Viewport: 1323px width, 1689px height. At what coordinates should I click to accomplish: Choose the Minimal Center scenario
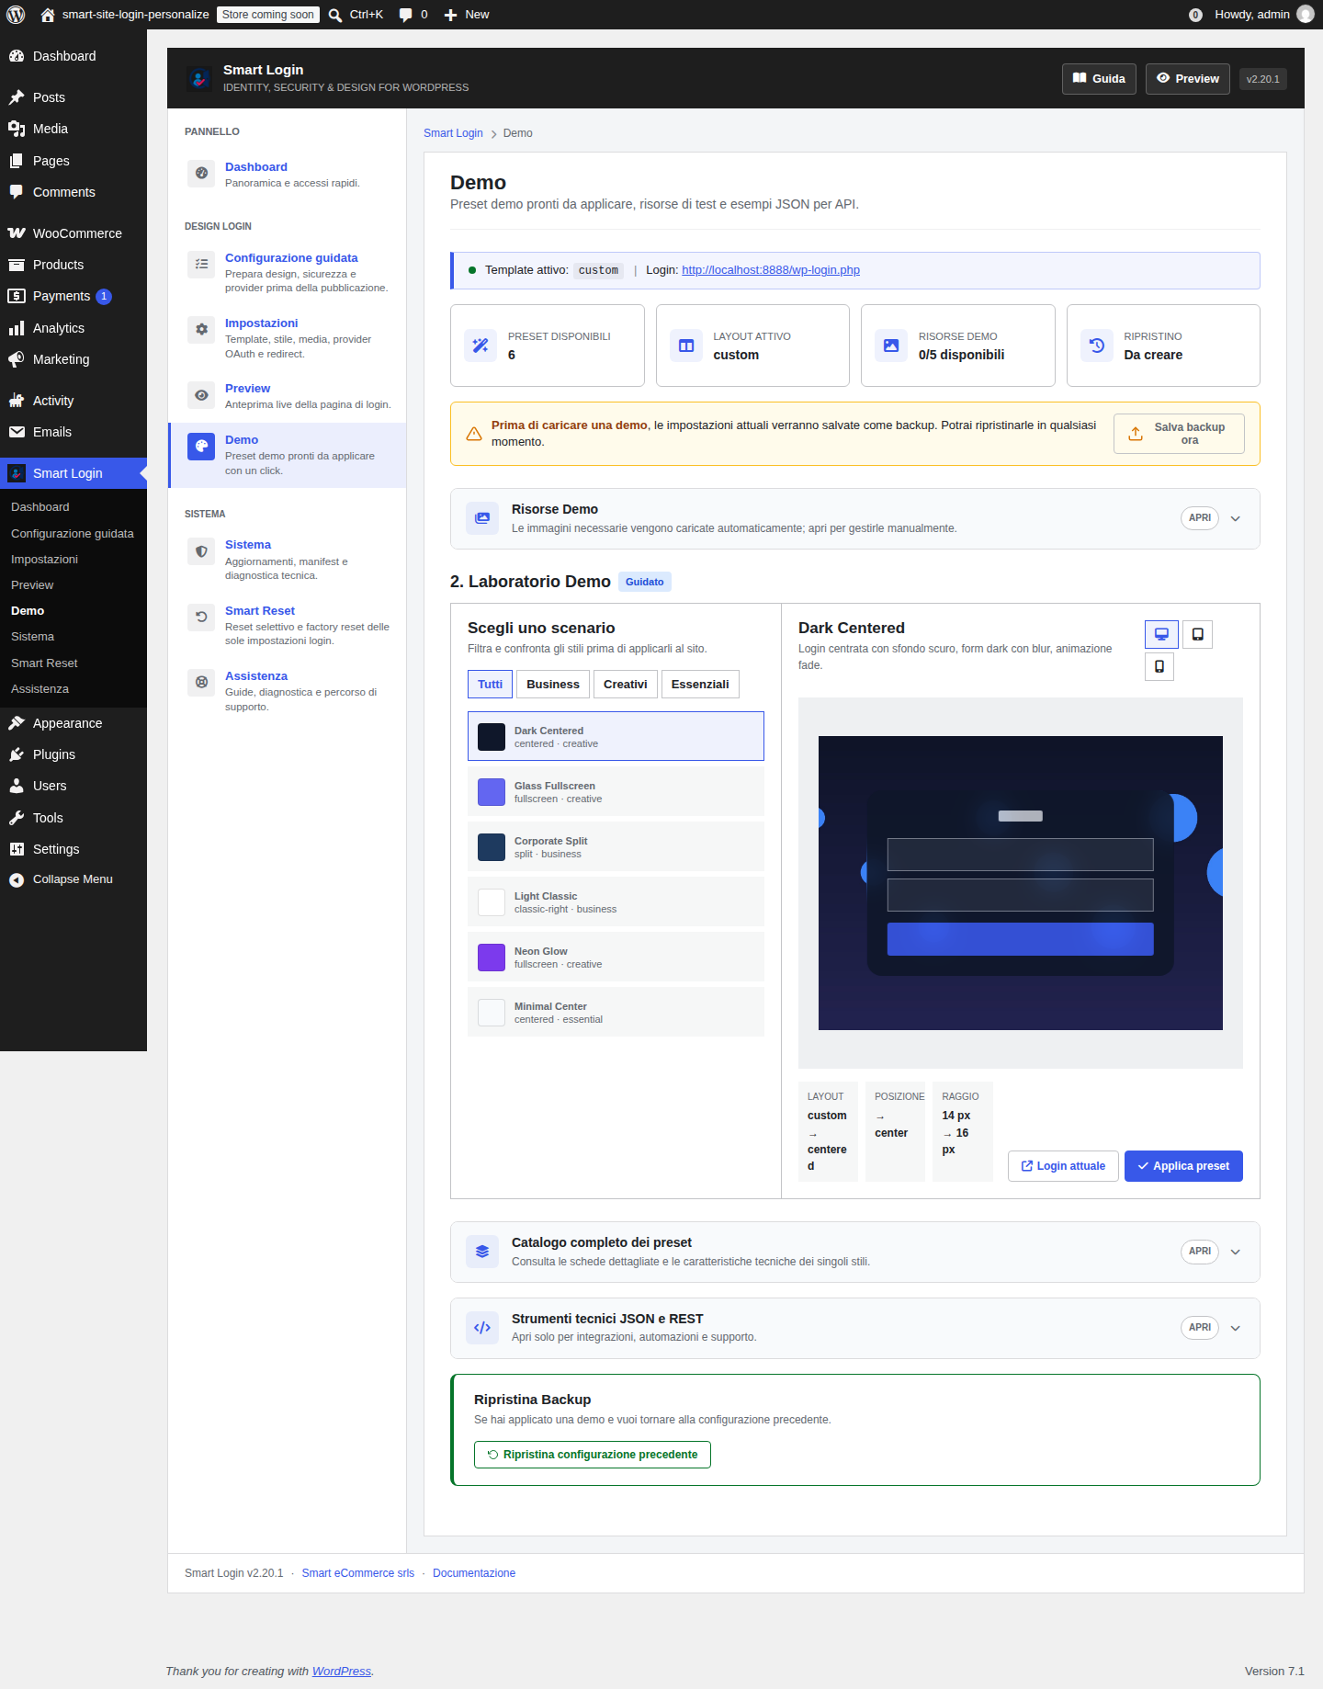pos(616,1012)
